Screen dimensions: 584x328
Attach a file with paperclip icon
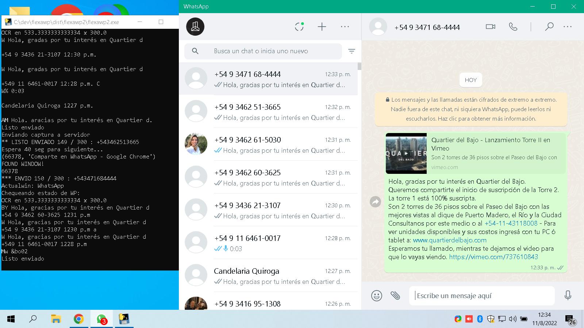click(x=395, y=296)
